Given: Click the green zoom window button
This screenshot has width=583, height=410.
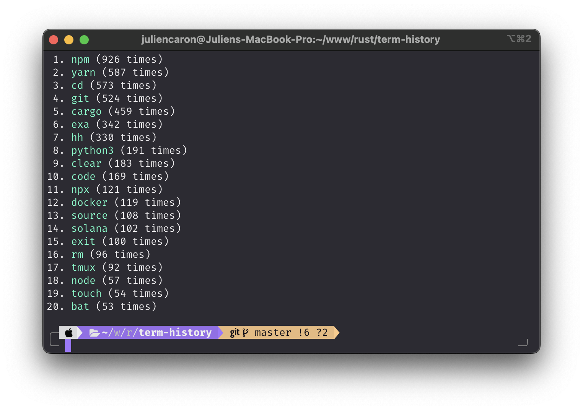Looking at the screenshot, I should [84, 40].
